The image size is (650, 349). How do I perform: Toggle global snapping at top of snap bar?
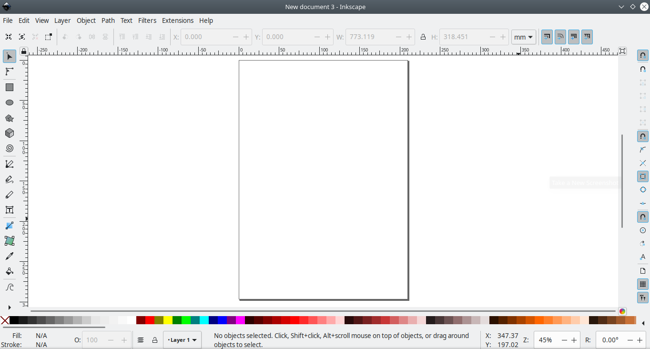(x=643, y=55)
